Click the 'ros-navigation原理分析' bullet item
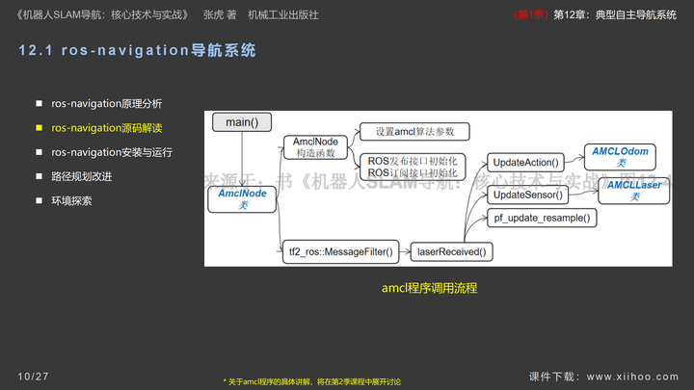 pyautogui.click(x=107, y=103)
